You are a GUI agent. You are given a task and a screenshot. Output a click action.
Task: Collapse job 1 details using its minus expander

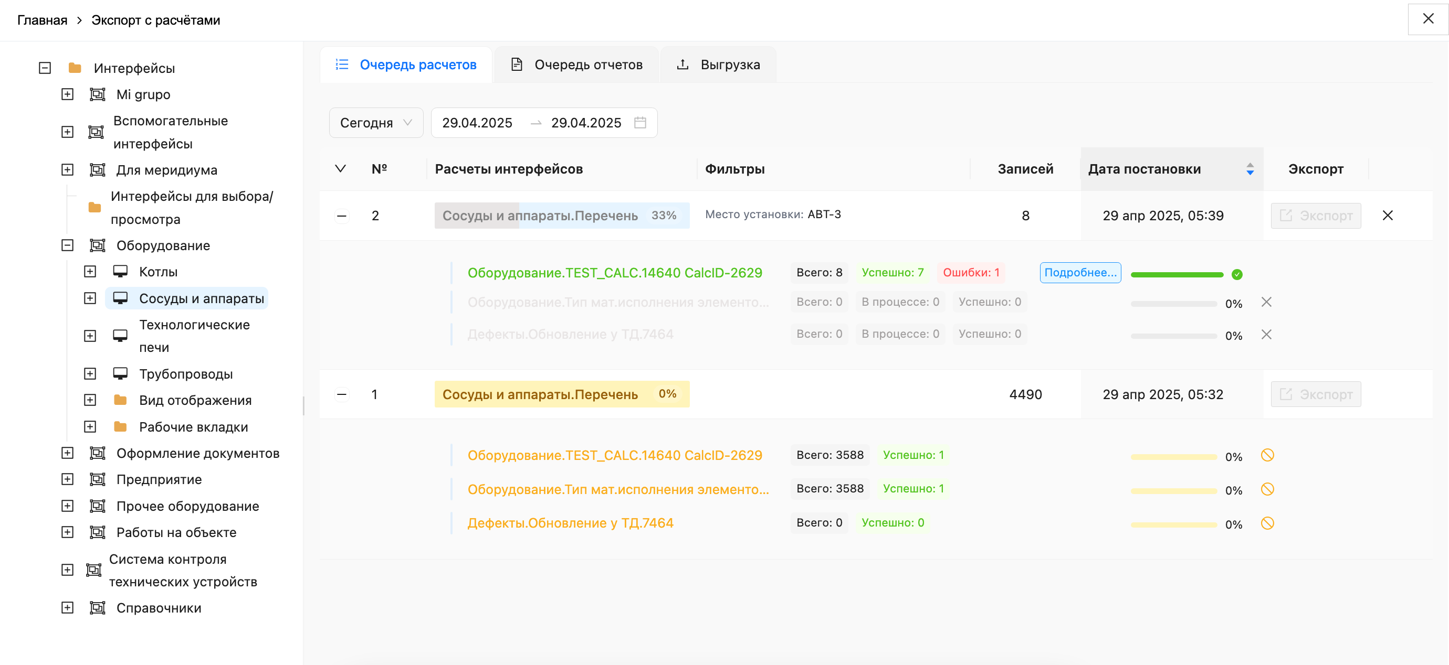(341, 394)
